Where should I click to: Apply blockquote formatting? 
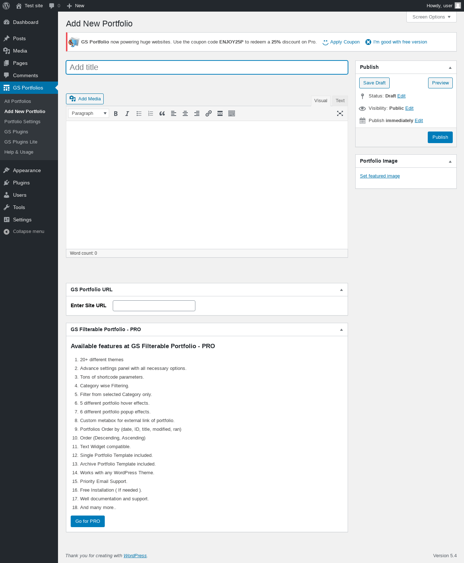[162, 113]
